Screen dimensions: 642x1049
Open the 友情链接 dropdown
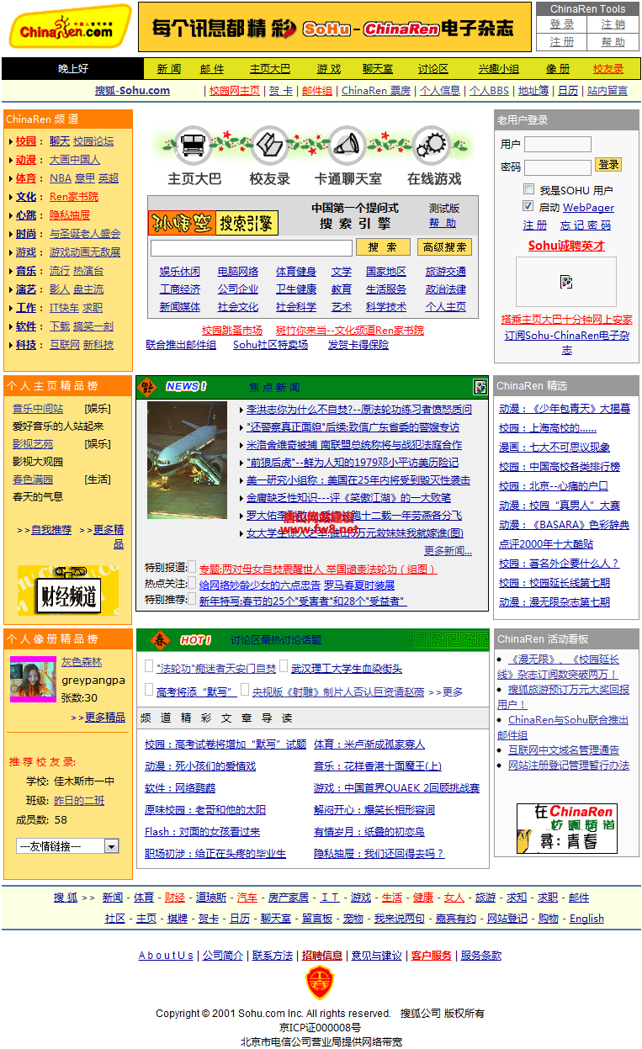click(x=68, y=846)
